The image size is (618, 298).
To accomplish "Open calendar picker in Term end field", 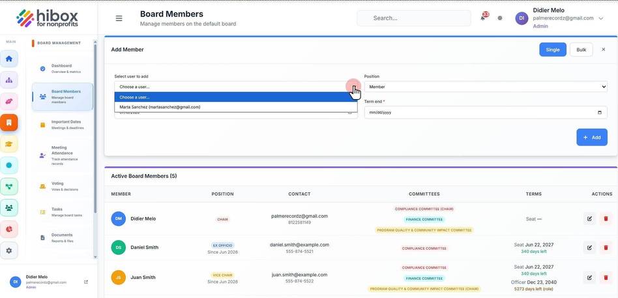I will pyautogui.click(x=600, y=112).
